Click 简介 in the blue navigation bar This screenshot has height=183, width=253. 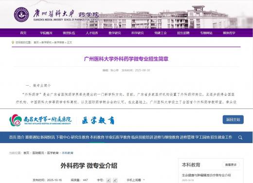[x=20, y=137]
